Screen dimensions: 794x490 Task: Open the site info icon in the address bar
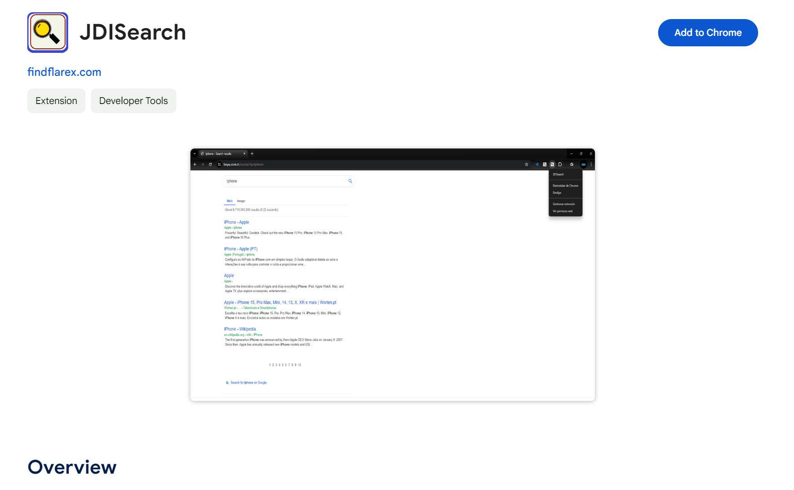[219, 164]
